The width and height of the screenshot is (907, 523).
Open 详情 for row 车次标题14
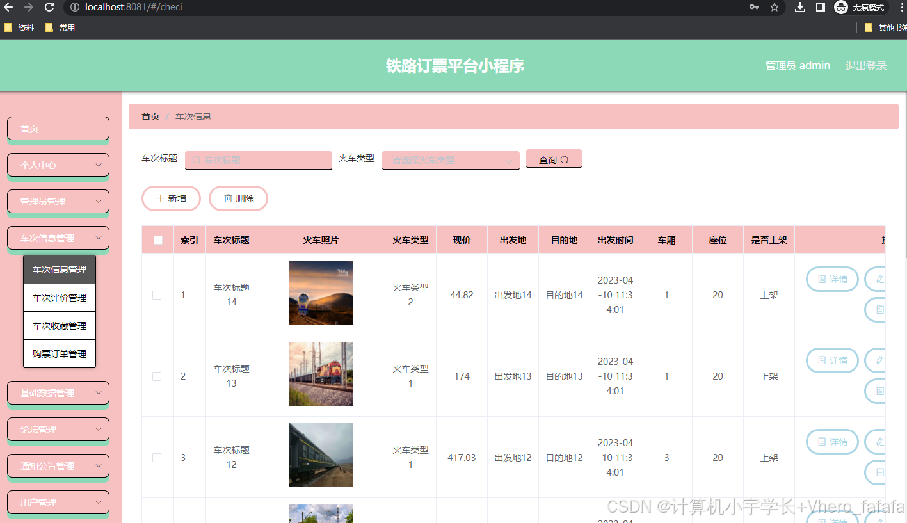tap(832, 279)
